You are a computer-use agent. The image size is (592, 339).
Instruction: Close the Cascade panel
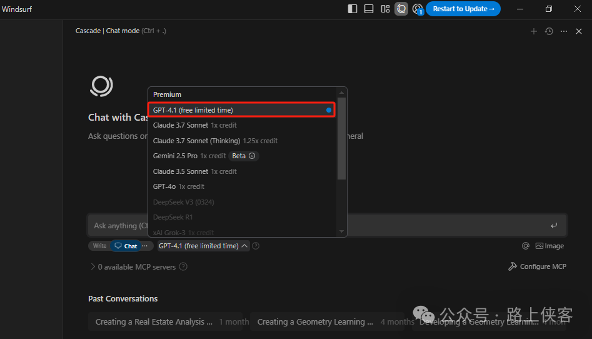[x=579, y=31]
